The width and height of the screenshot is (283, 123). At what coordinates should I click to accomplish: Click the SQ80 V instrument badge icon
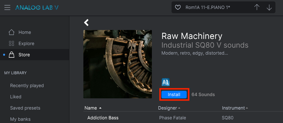[x=166, y=82]
